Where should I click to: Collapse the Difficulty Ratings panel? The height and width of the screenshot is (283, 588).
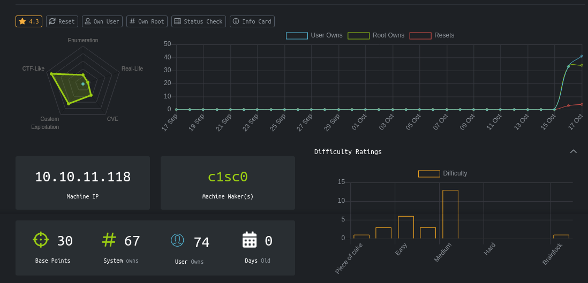click(573, 151)
